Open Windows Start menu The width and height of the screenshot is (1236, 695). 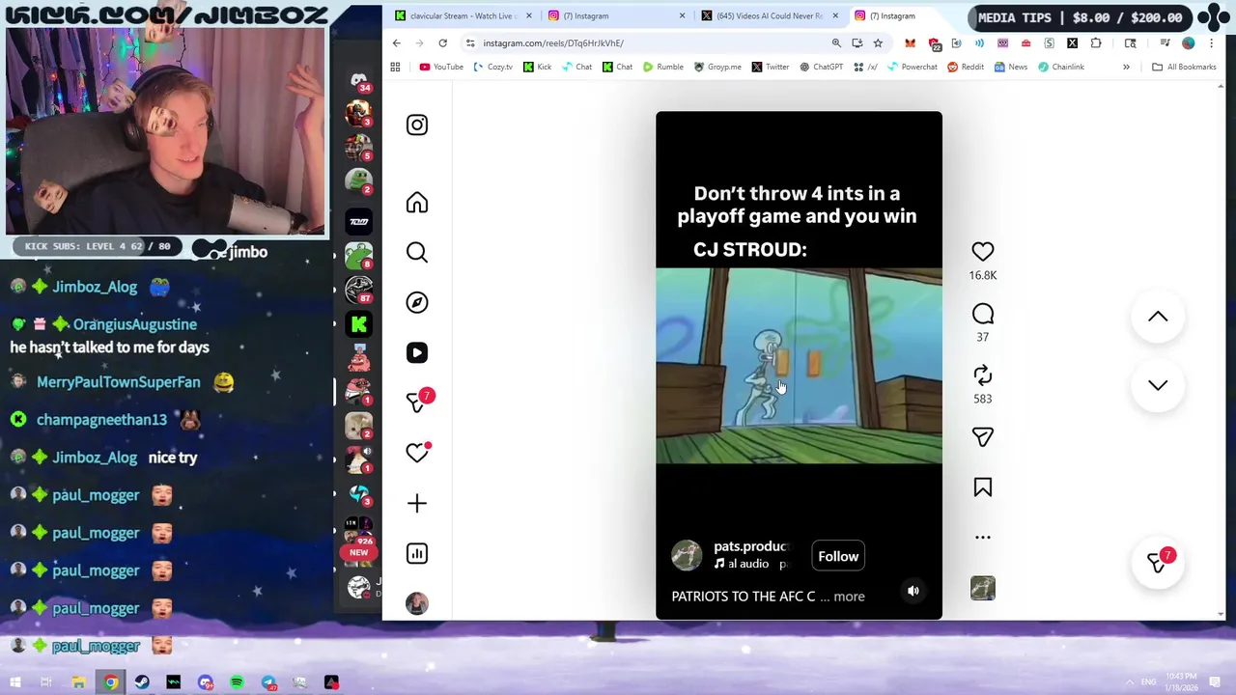coord(14,682)
